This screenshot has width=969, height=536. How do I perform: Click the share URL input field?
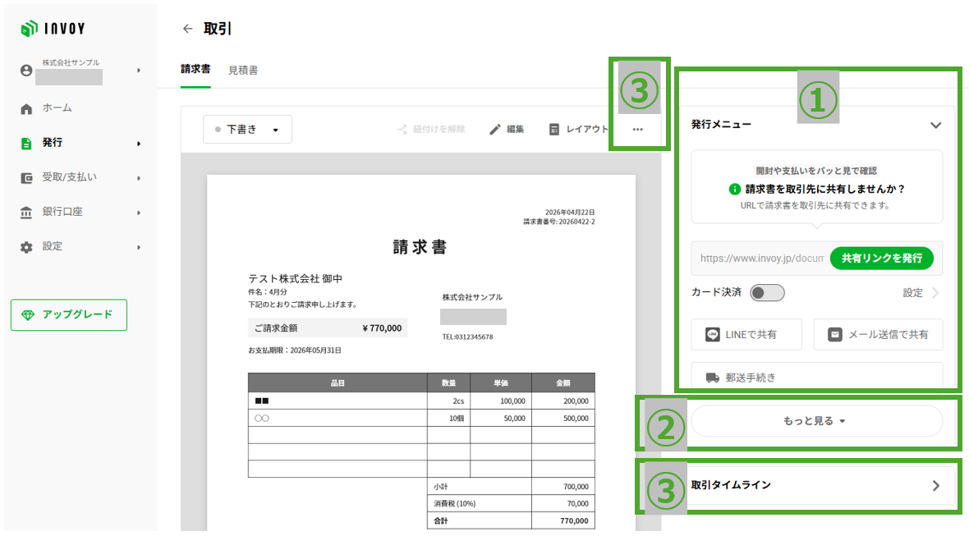[x=761, y=258]
